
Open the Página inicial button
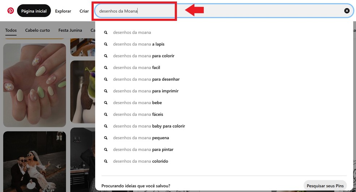pos(34,11)
